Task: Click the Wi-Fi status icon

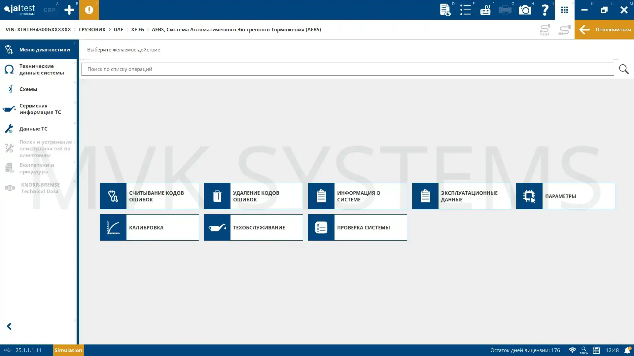Action: [x=572, y=350]
